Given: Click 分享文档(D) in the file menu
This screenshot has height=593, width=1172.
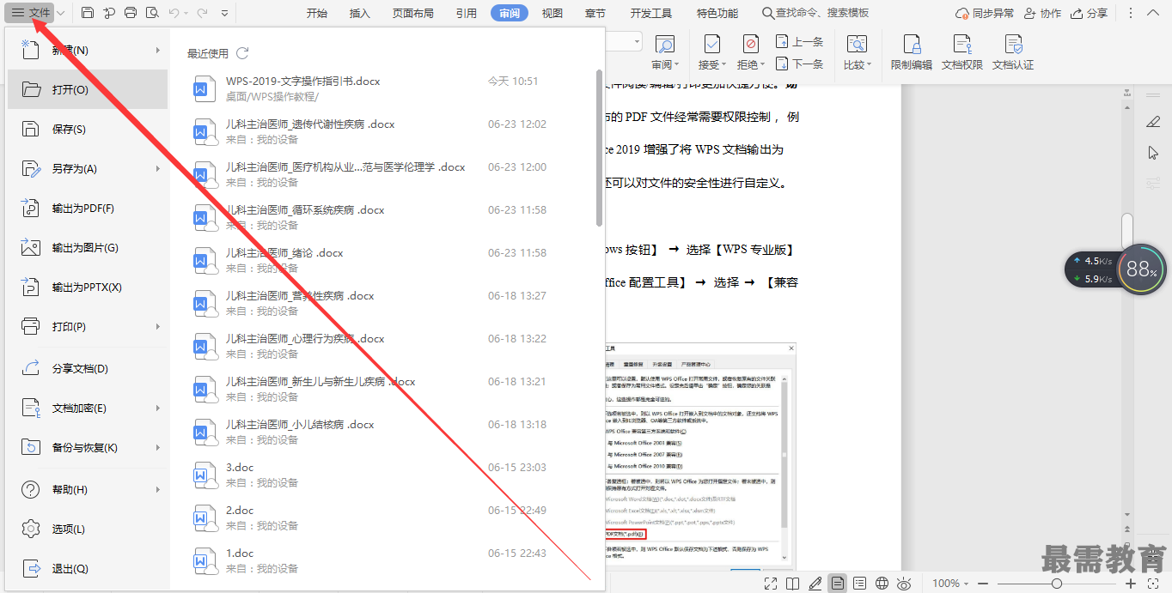Looking at the screenshot, I should click(x=87, y=368).
